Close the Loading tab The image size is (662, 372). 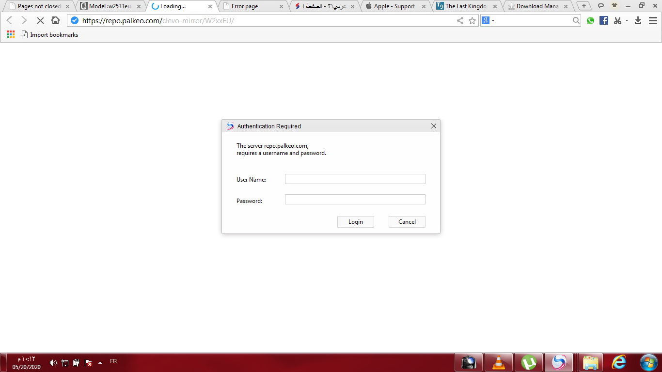tap(210, 6)
